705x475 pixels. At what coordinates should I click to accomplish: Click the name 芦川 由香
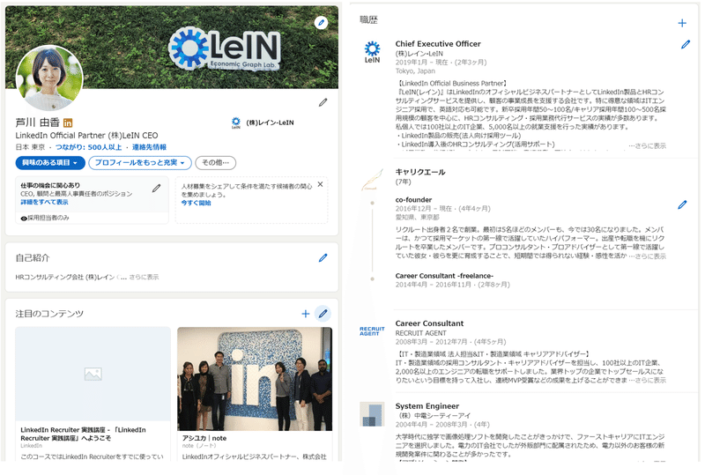click(x=37, y=122)
